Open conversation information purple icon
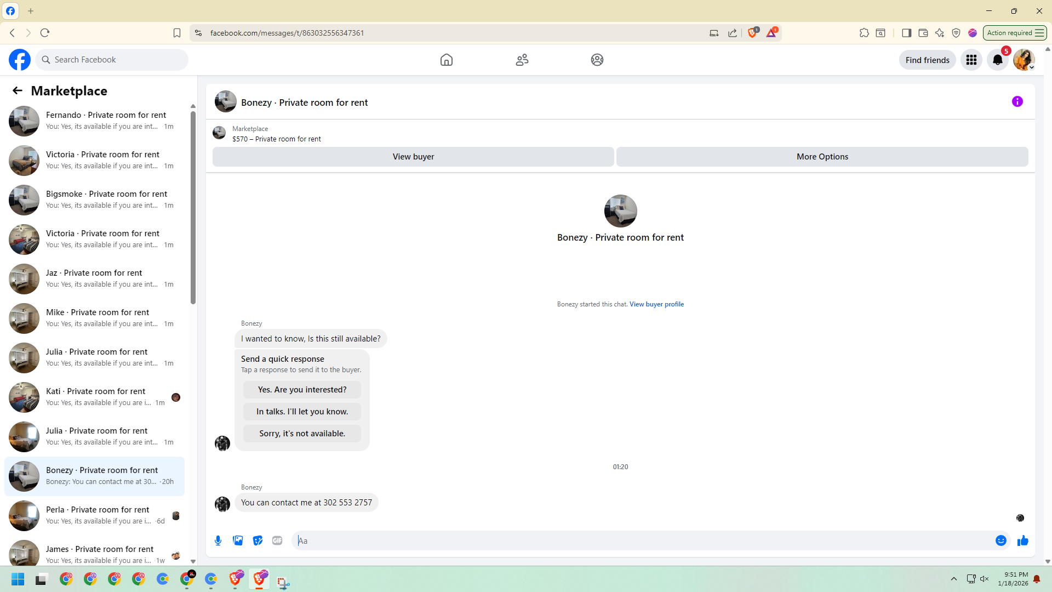 tap(1017, 101)
